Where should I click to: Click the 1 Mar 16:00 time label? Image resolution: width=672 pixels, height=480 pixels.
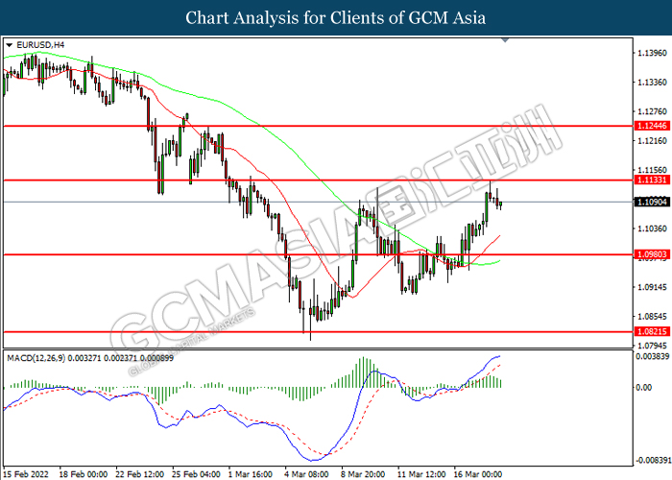point(251,474)
